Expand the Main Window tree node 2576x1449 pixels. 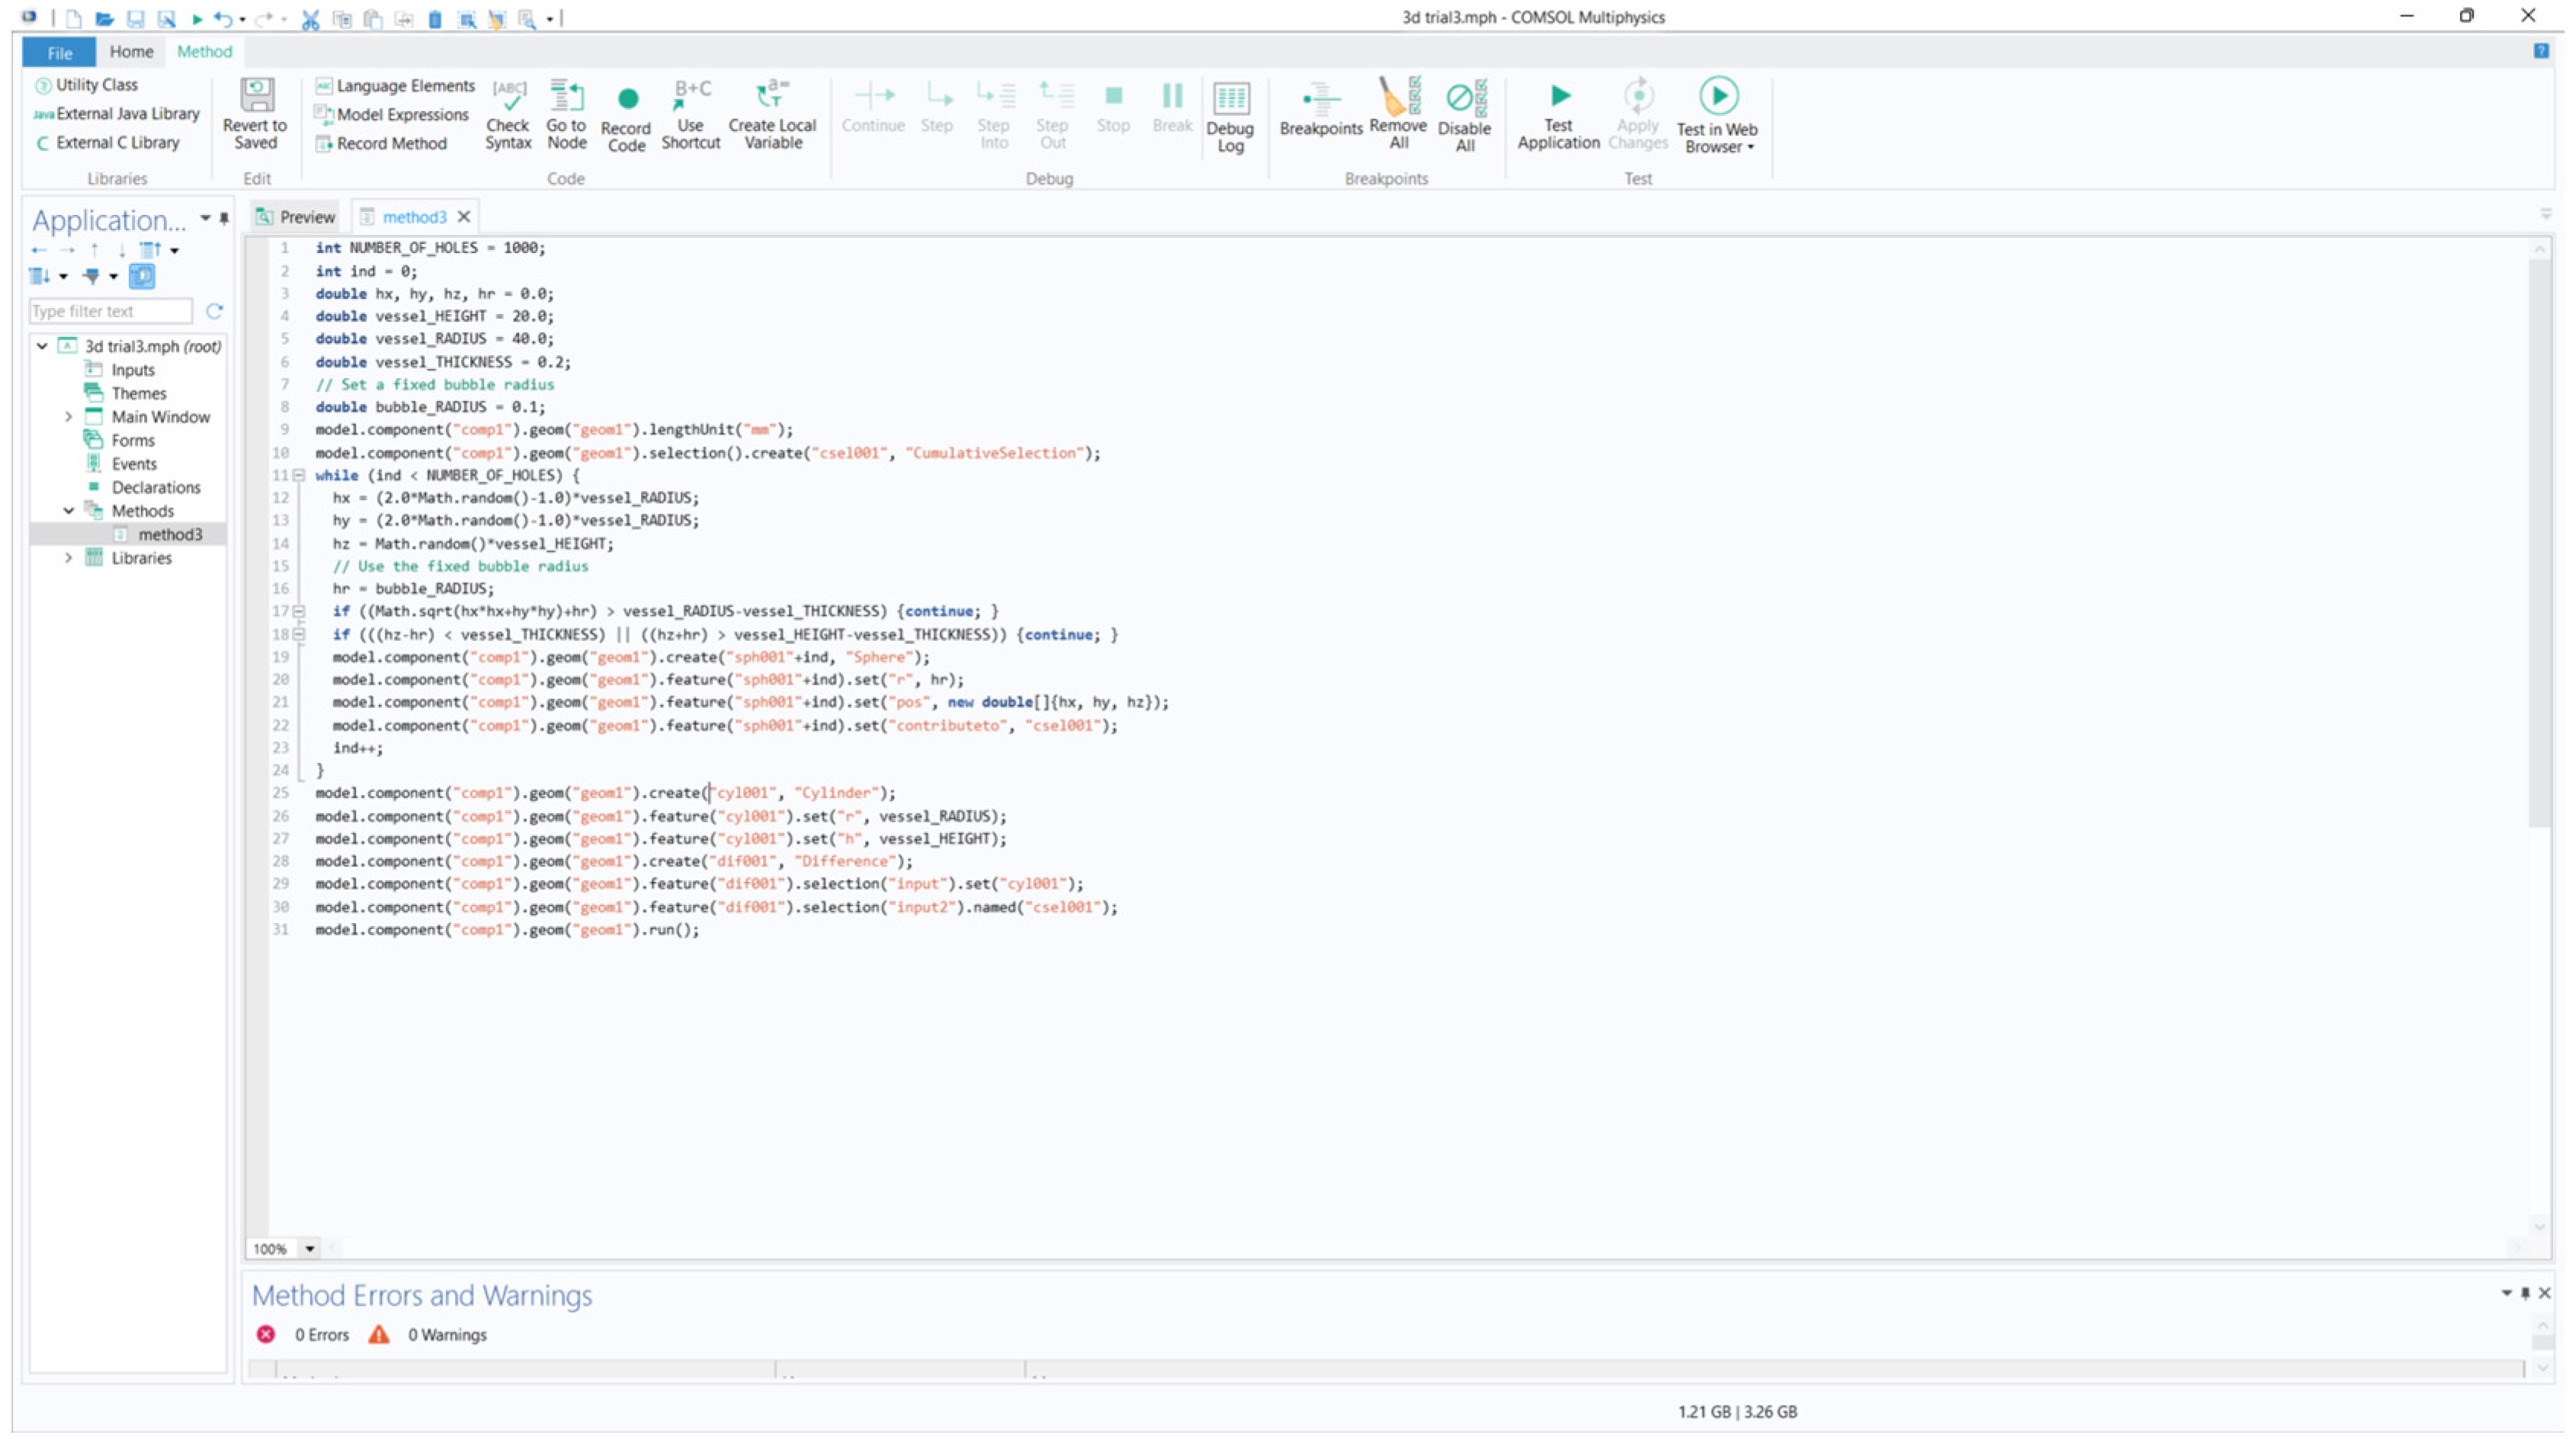pos(68,417)
